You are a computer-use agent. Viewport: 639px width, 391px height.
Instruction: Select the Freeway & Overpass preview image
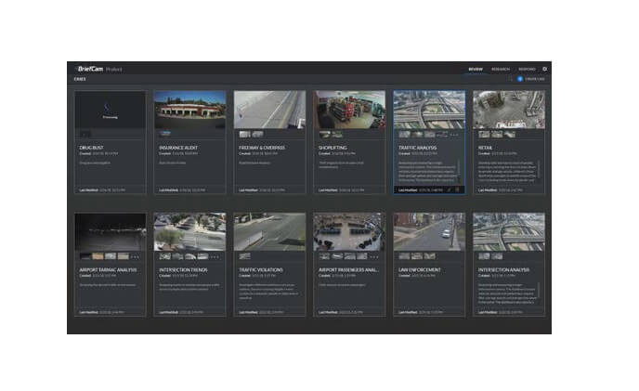[x=269, y=110]
